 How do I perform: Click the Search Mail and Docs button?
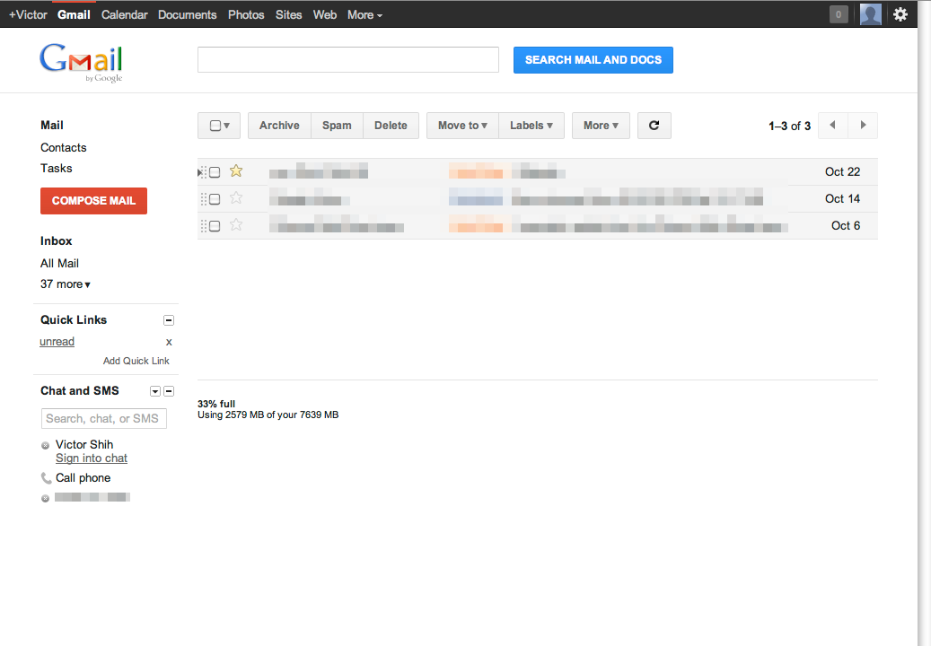click(x=593, y=60)
